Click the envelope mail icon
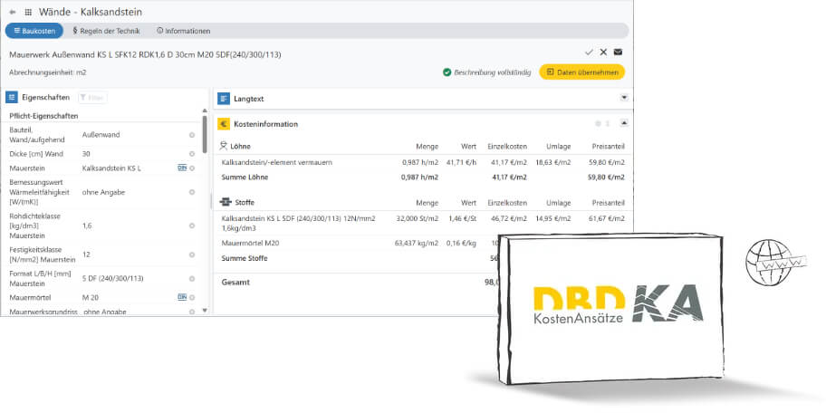The image size is (826, 413). pos(618,53)
